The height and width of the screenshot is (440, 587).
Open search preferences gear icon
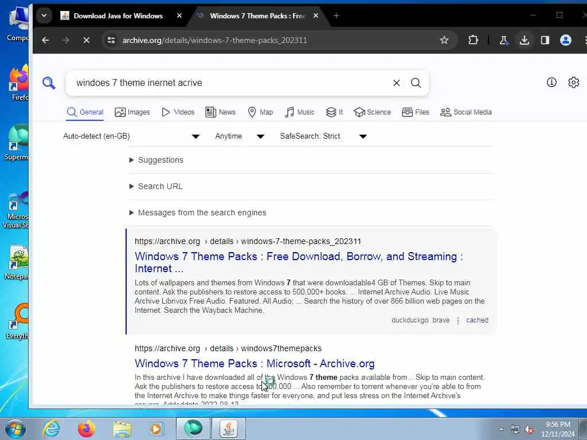click(573, 82)
